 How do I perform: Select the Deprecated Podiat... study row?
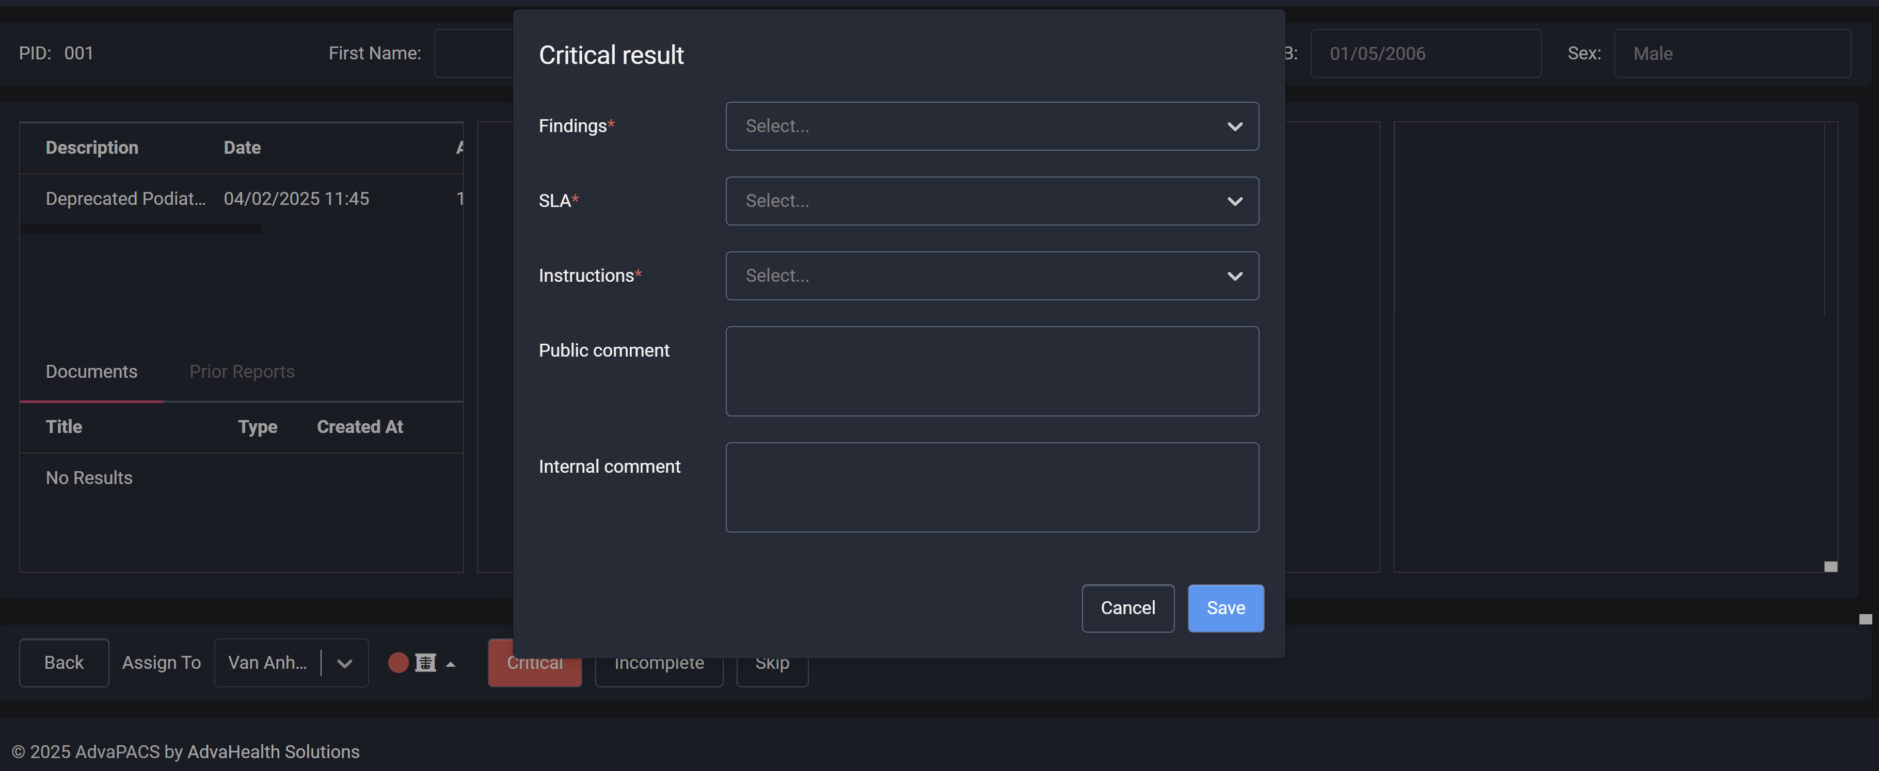242,198
